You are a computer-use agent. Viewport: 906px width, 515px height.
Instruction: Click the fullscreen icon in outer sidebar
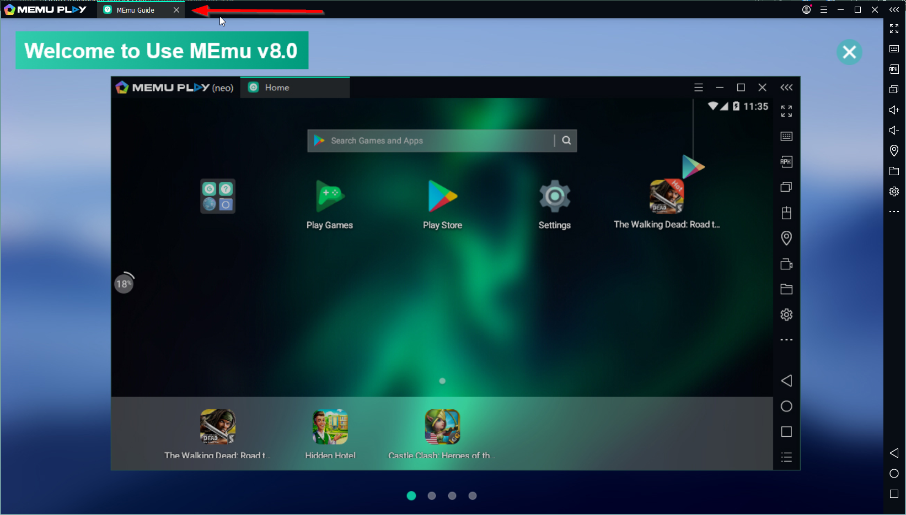tap(894, 29)
